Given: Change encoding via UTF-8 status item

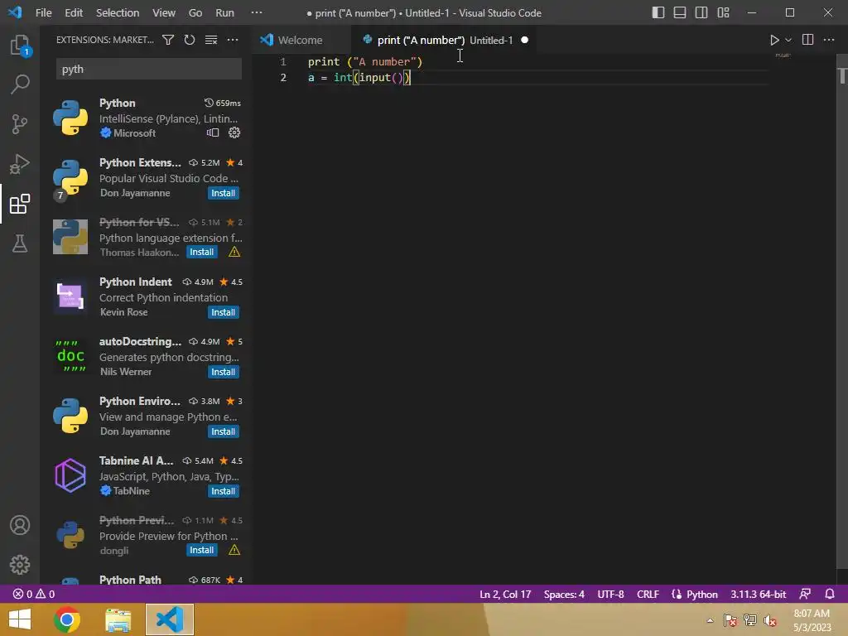Looking at the screenshot, I should pyautogui.click(x=610, y=594).
